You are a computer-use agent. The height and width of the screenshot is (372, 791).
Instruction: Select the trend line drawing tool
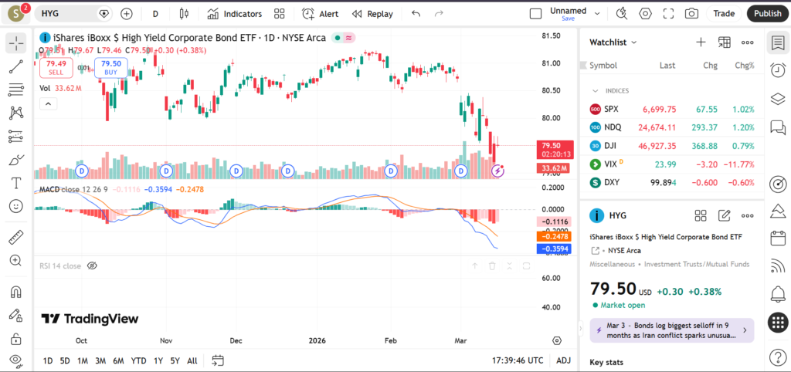click(15, 66)
